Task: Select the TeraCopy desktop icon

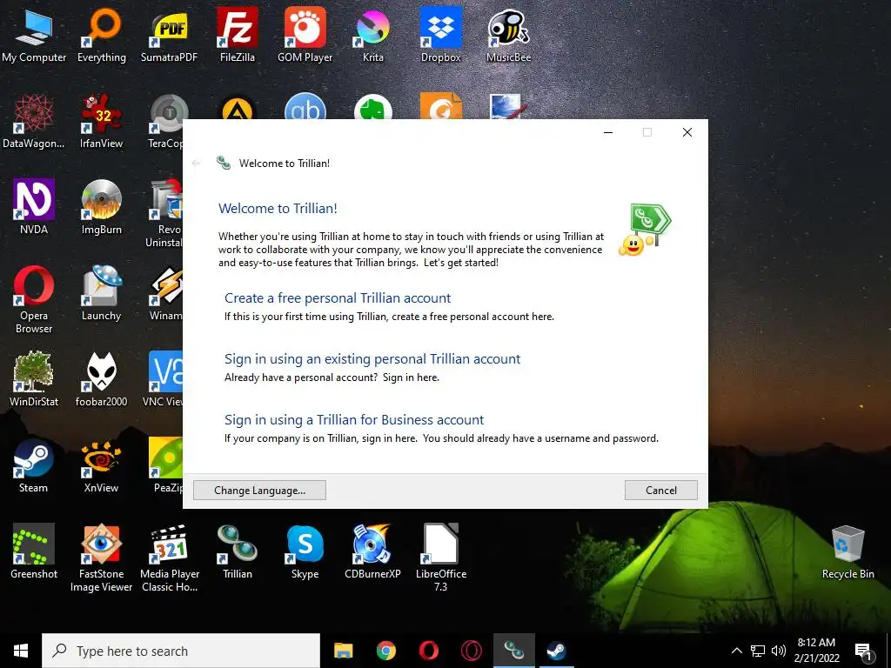Action: (x=166, y=122)
